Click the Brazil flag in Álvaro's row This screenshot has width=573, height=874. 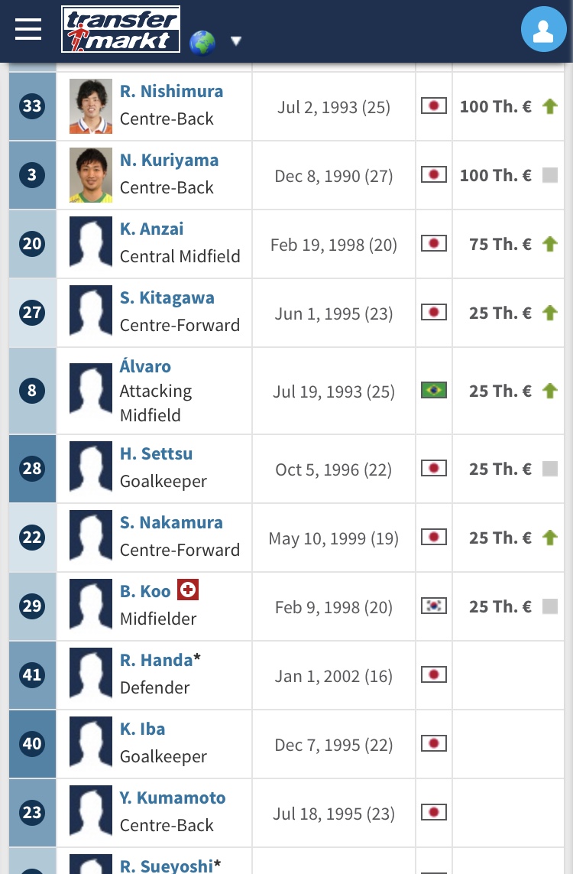click(434, 390)
